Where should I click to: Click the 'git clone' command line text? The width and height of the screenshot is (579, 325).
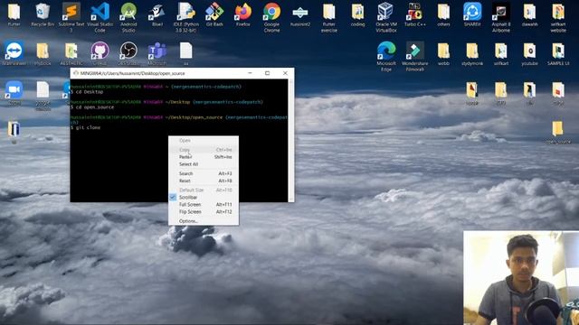click(x=88, y=127)
